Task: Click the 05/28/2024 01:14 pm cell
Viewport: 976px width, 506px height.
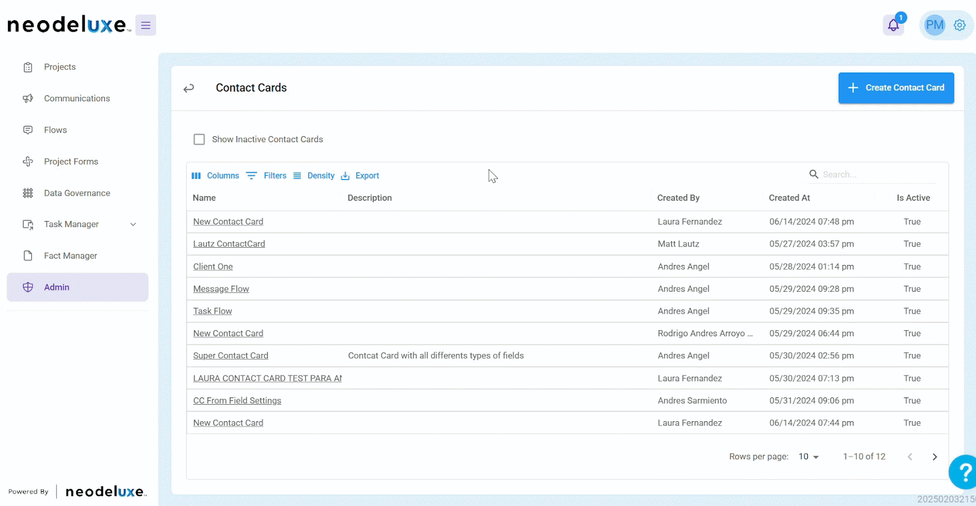Action: tap(811, 267)
